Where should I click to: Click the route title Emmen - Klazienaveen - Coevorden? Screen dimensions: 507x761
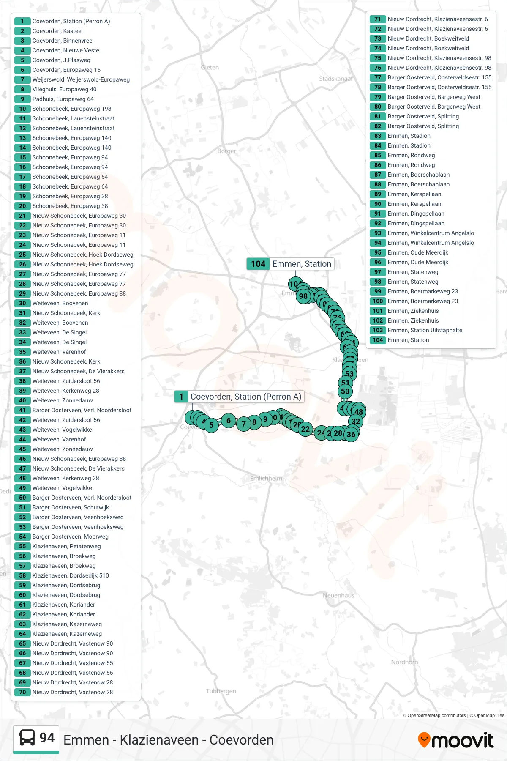(x=168, y=740)
